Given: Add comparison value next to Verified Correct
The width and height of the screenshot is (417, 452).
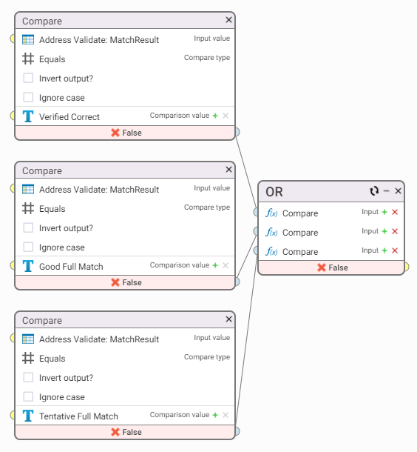Looking at the screenshot, I should pyautogui.click(x=215, y=116).
